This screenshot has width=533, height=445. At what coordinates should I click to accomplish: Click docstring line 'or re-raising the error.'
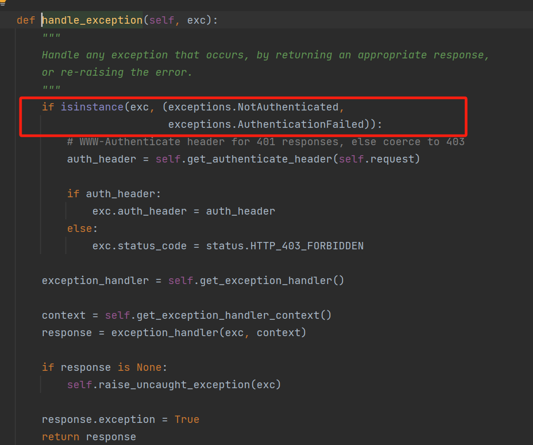[x=117, y=72]
